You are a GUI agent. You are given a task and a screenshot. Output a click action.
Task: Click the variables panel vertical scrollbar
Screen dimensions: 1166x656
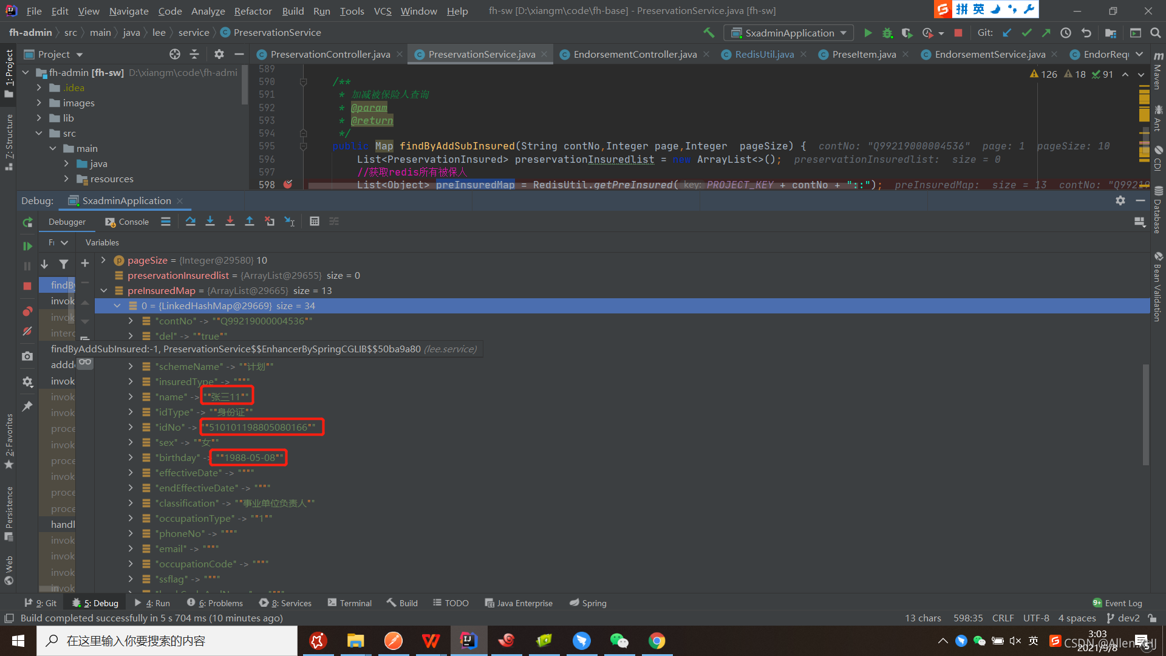pyautogui.click(x=1146, y=415)
